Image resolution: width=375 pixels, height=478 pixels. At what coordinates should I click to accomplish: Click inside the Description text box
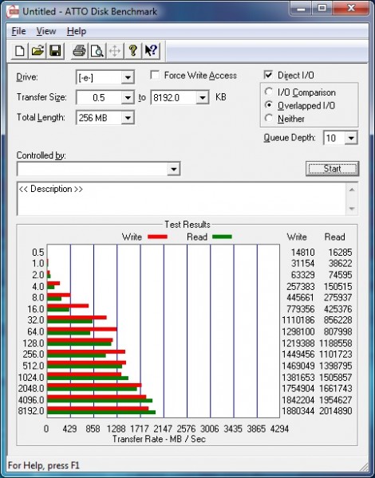point(181,198)
